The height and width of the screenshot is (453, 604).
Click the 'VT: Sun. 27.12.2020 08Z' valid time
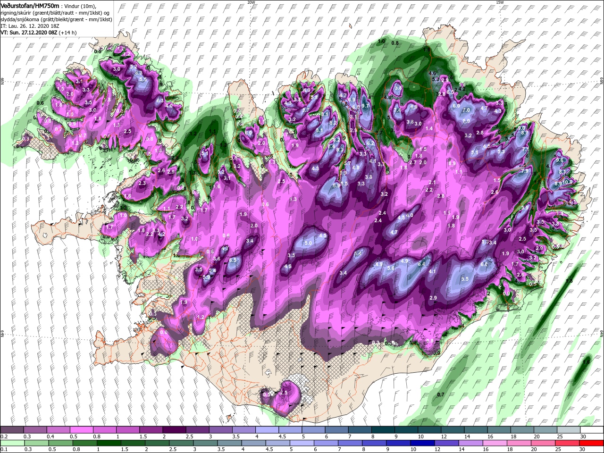pyautogui.click(x=30, y=33)
